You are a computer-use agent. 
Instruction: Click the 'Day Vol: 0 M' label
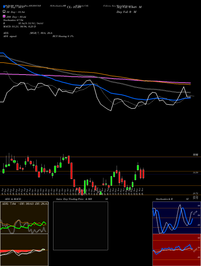[x=126, y=12]
